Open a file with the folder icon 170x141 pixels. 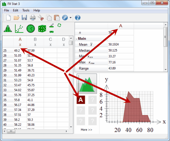[x=16, y=18]
